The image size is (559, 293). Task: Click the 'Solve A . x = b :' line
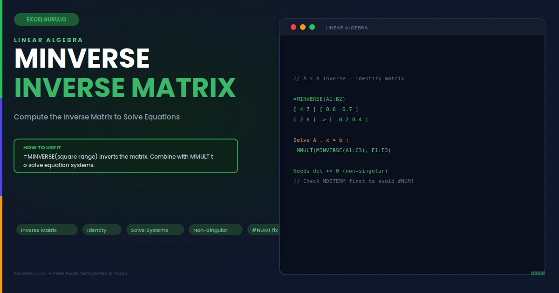coord(321,140)
